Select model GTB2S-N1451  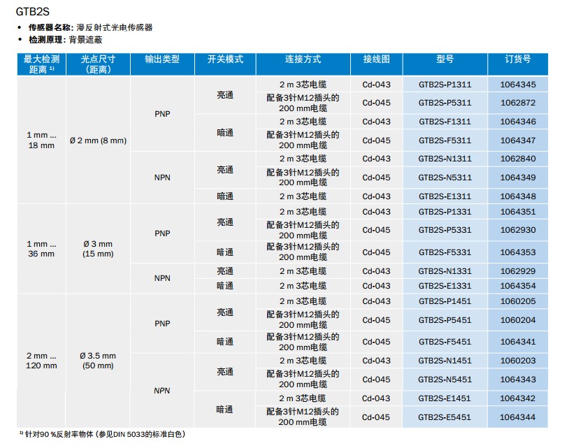445,361
